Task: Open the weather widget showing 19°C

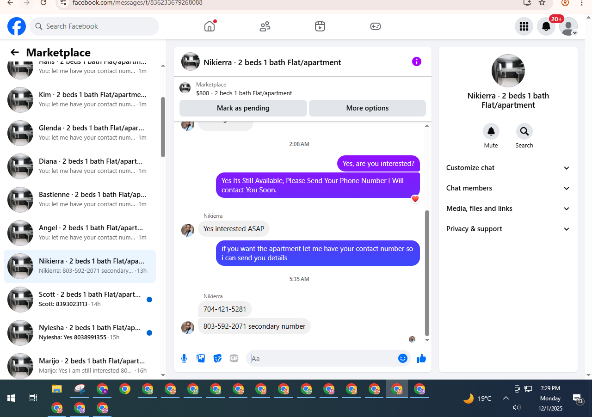Action: tap(477, 398)
